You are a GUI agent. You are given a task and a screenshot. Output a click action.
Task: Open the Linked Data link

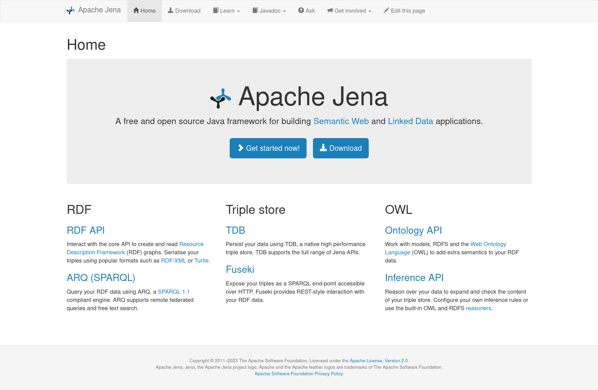[x=410, y=121]
